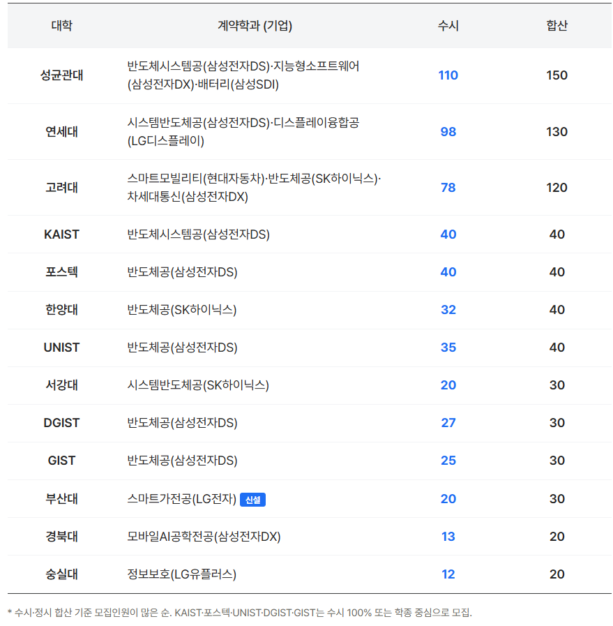Viewport: 613px width, 626px height.
Task: Click the 수시 value 32 for 한양대
Action: pos(448,310)
